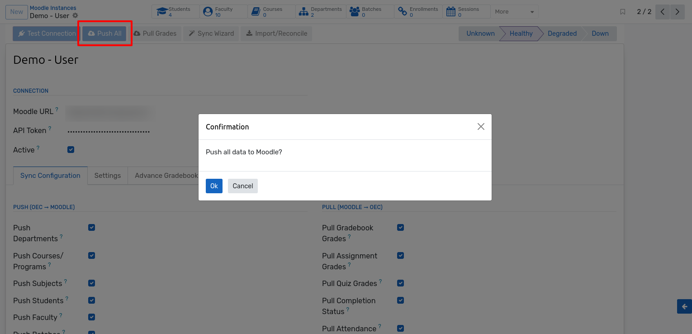692x334 pixels.
Task: Open the Departments hierarchy icon
Action: point(303,12)
